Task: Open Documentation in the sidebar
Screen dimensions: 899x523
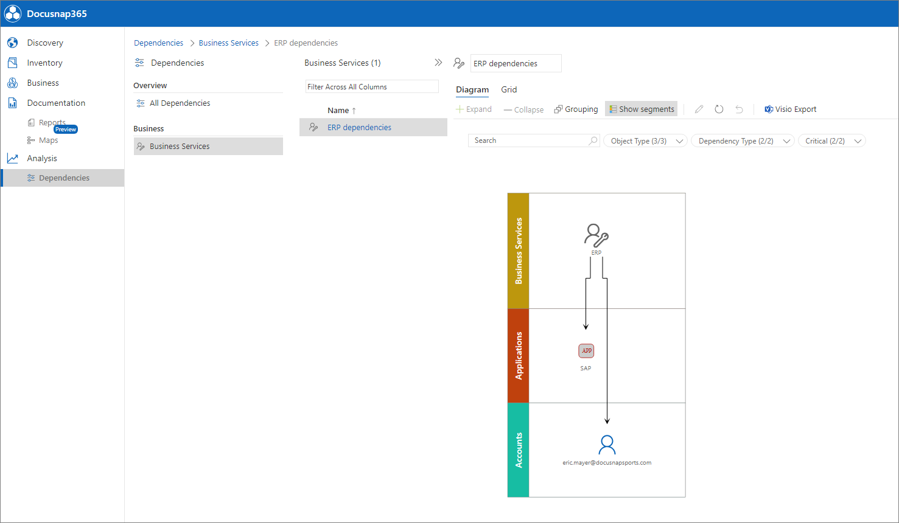Action: click(x=56, y=103)
